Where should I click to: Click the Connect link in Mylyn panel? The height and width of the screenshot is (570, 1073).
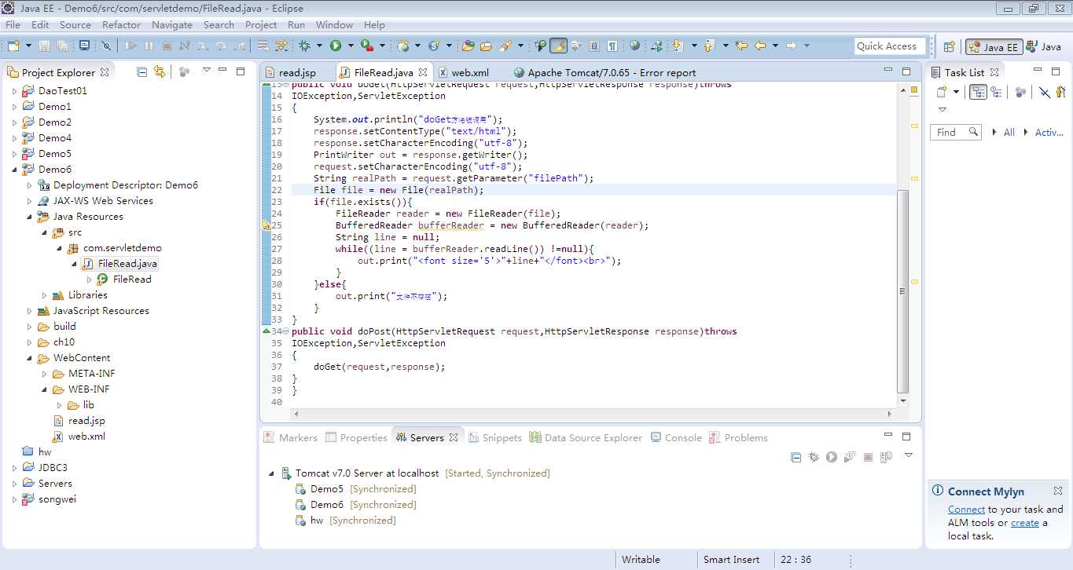click(x=966, y=509)
